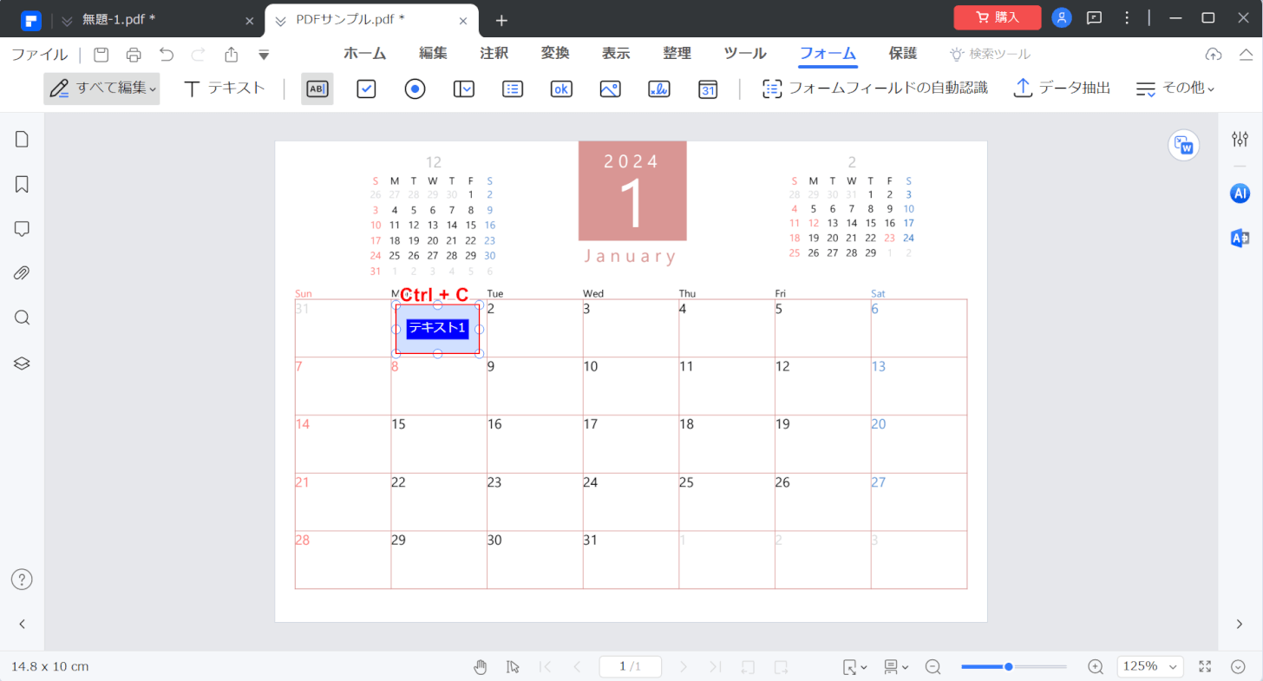Select the hand tool in status bar
Viewport: 1263px width, 681px height.
point(481,666)
